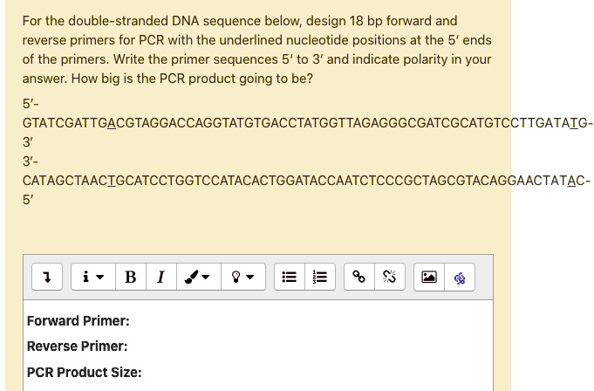
Task: Click the underlined T in bottom strand
Action: click(111, 181)
